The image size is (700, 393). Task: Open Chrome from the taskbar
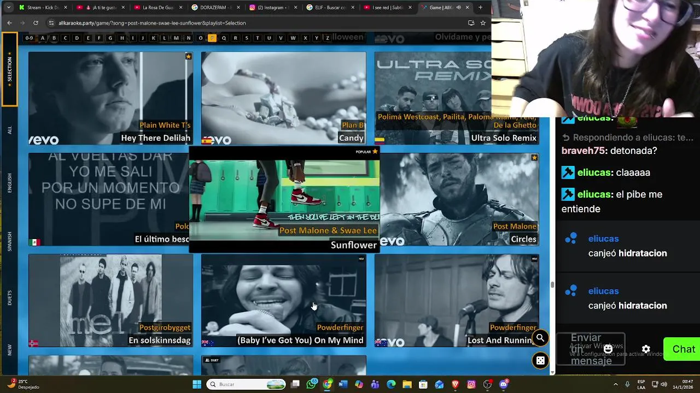pyautogui.click(x=327, y=384)
